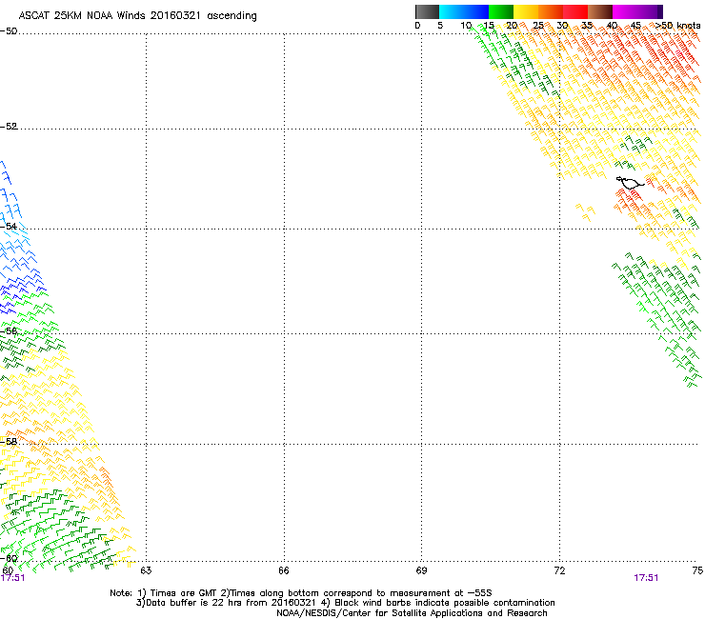
Task: Select the orange 25–30 knots legend segment
Action: click(x=551, y=11)
